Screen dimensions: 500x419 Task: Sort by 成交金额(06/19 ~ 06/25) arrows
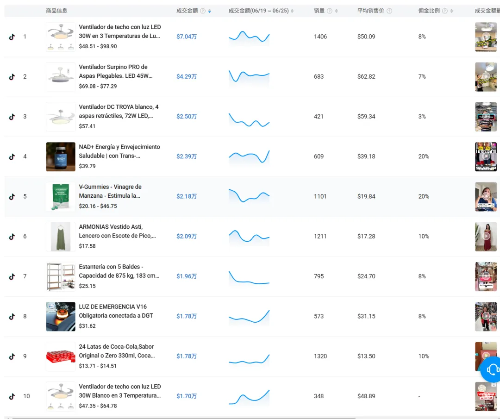(292, 11)
